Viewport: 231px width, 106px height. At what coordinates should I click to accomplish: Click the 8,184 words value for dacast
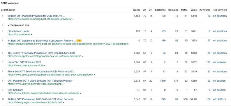click(137, 16)
